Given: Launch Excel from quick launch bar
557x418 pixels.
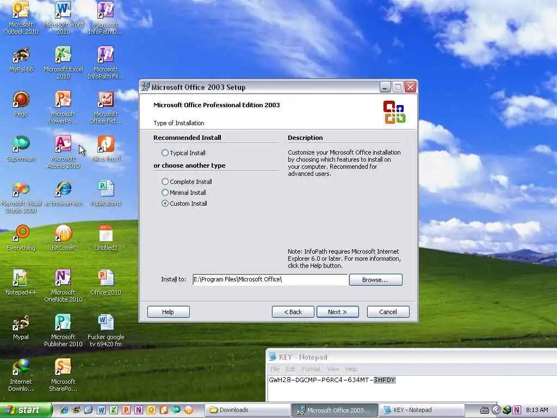Looking at the screenshot, I should pos(114,410).
